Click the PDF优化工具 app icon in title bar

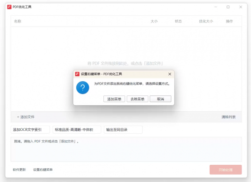(9, 7)
